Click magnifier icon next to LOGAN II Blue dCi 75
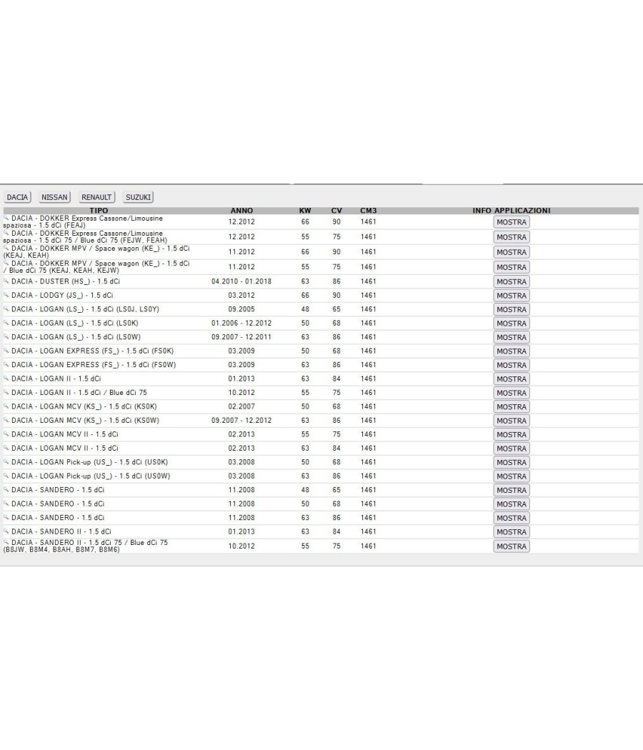The height and width of the screenshot is (750, 643). click(6, 391)
